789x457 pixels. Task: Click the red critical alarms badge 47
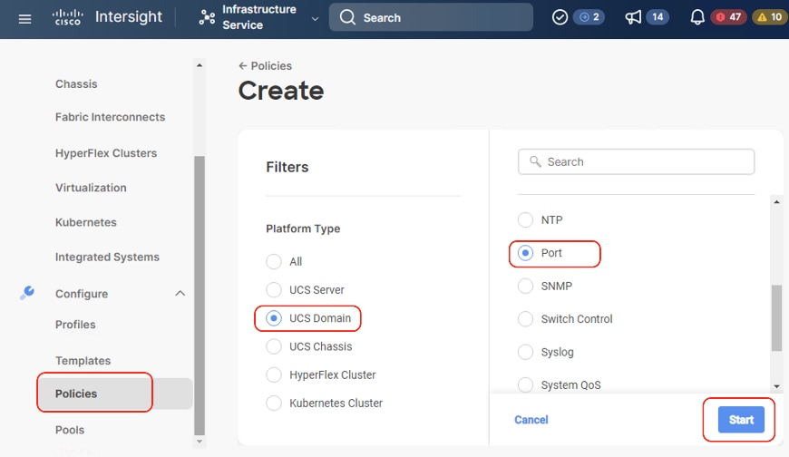click(x=728, y=17)
